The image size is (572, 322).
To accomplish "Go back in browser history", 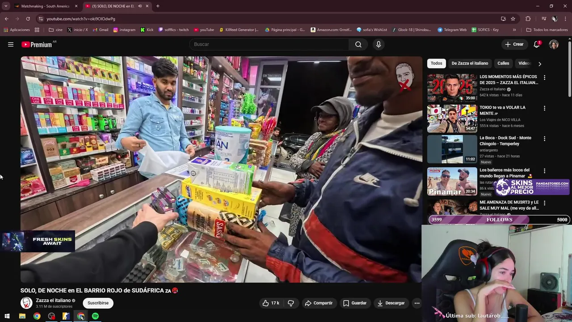I will pyautogui.click(x=6, y=19).
